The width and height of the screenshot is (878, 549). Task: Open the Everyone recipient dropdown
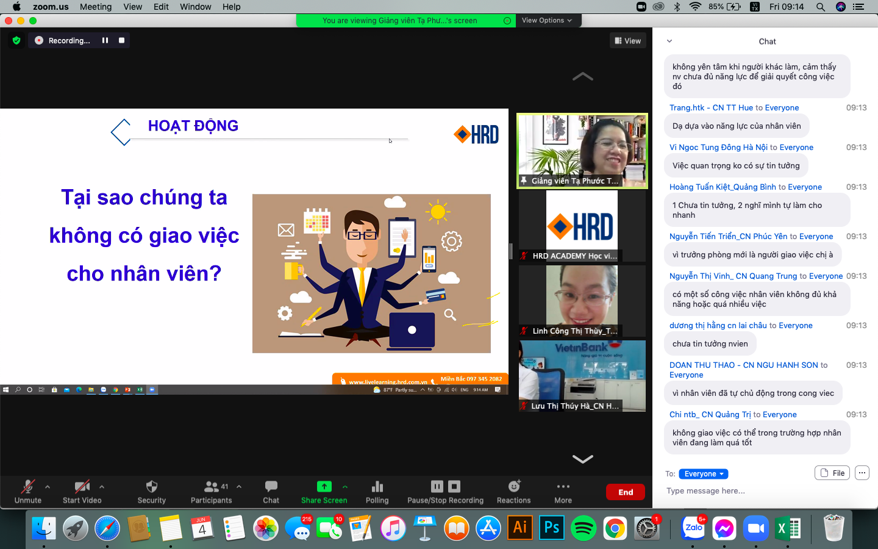pyautogui.click(x=704, y=474)
